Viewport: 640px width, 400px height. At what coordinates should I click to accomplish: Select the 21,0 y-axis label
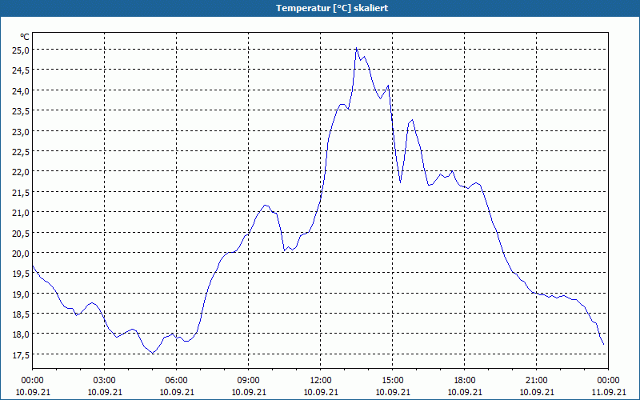click(22, 213)
